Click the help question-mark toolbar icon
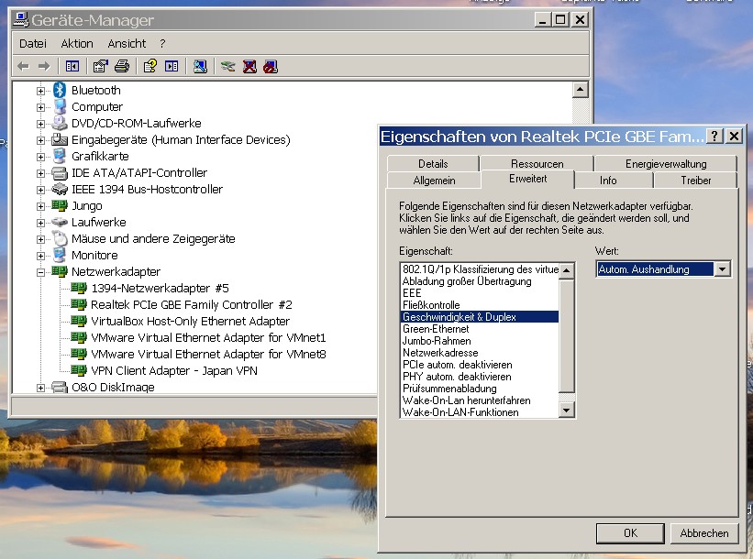The width and height of the screenshot is (753, 559). (149, 66)
